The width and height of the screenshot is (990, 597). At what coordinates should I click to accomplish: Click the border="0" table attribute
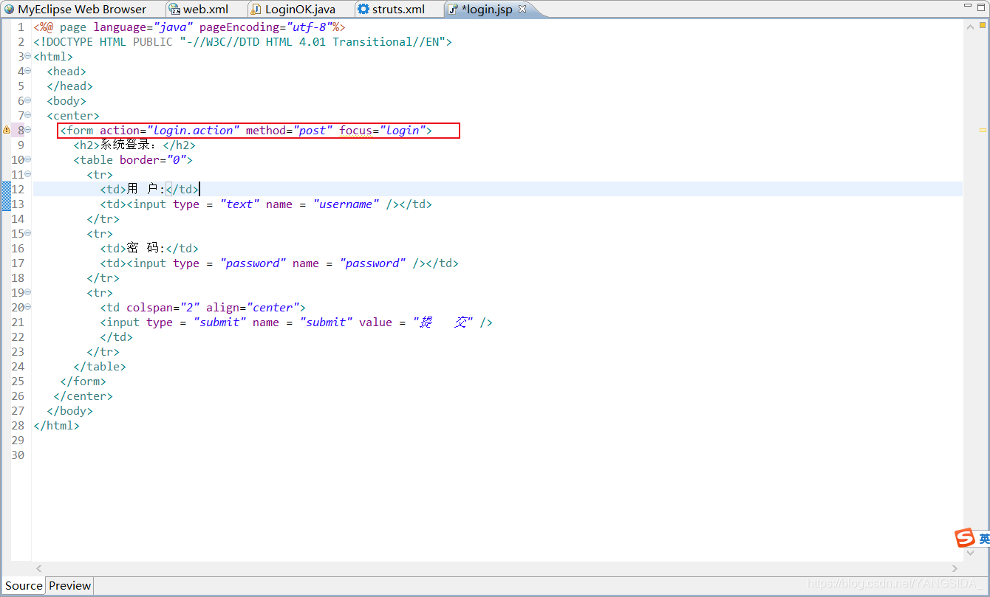coord(153,160)
